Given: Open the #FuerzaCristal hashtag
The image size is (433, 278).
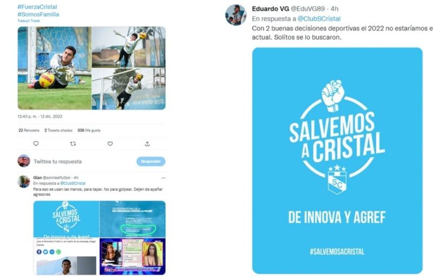Looking at the screenshot, I should [37, 7].
